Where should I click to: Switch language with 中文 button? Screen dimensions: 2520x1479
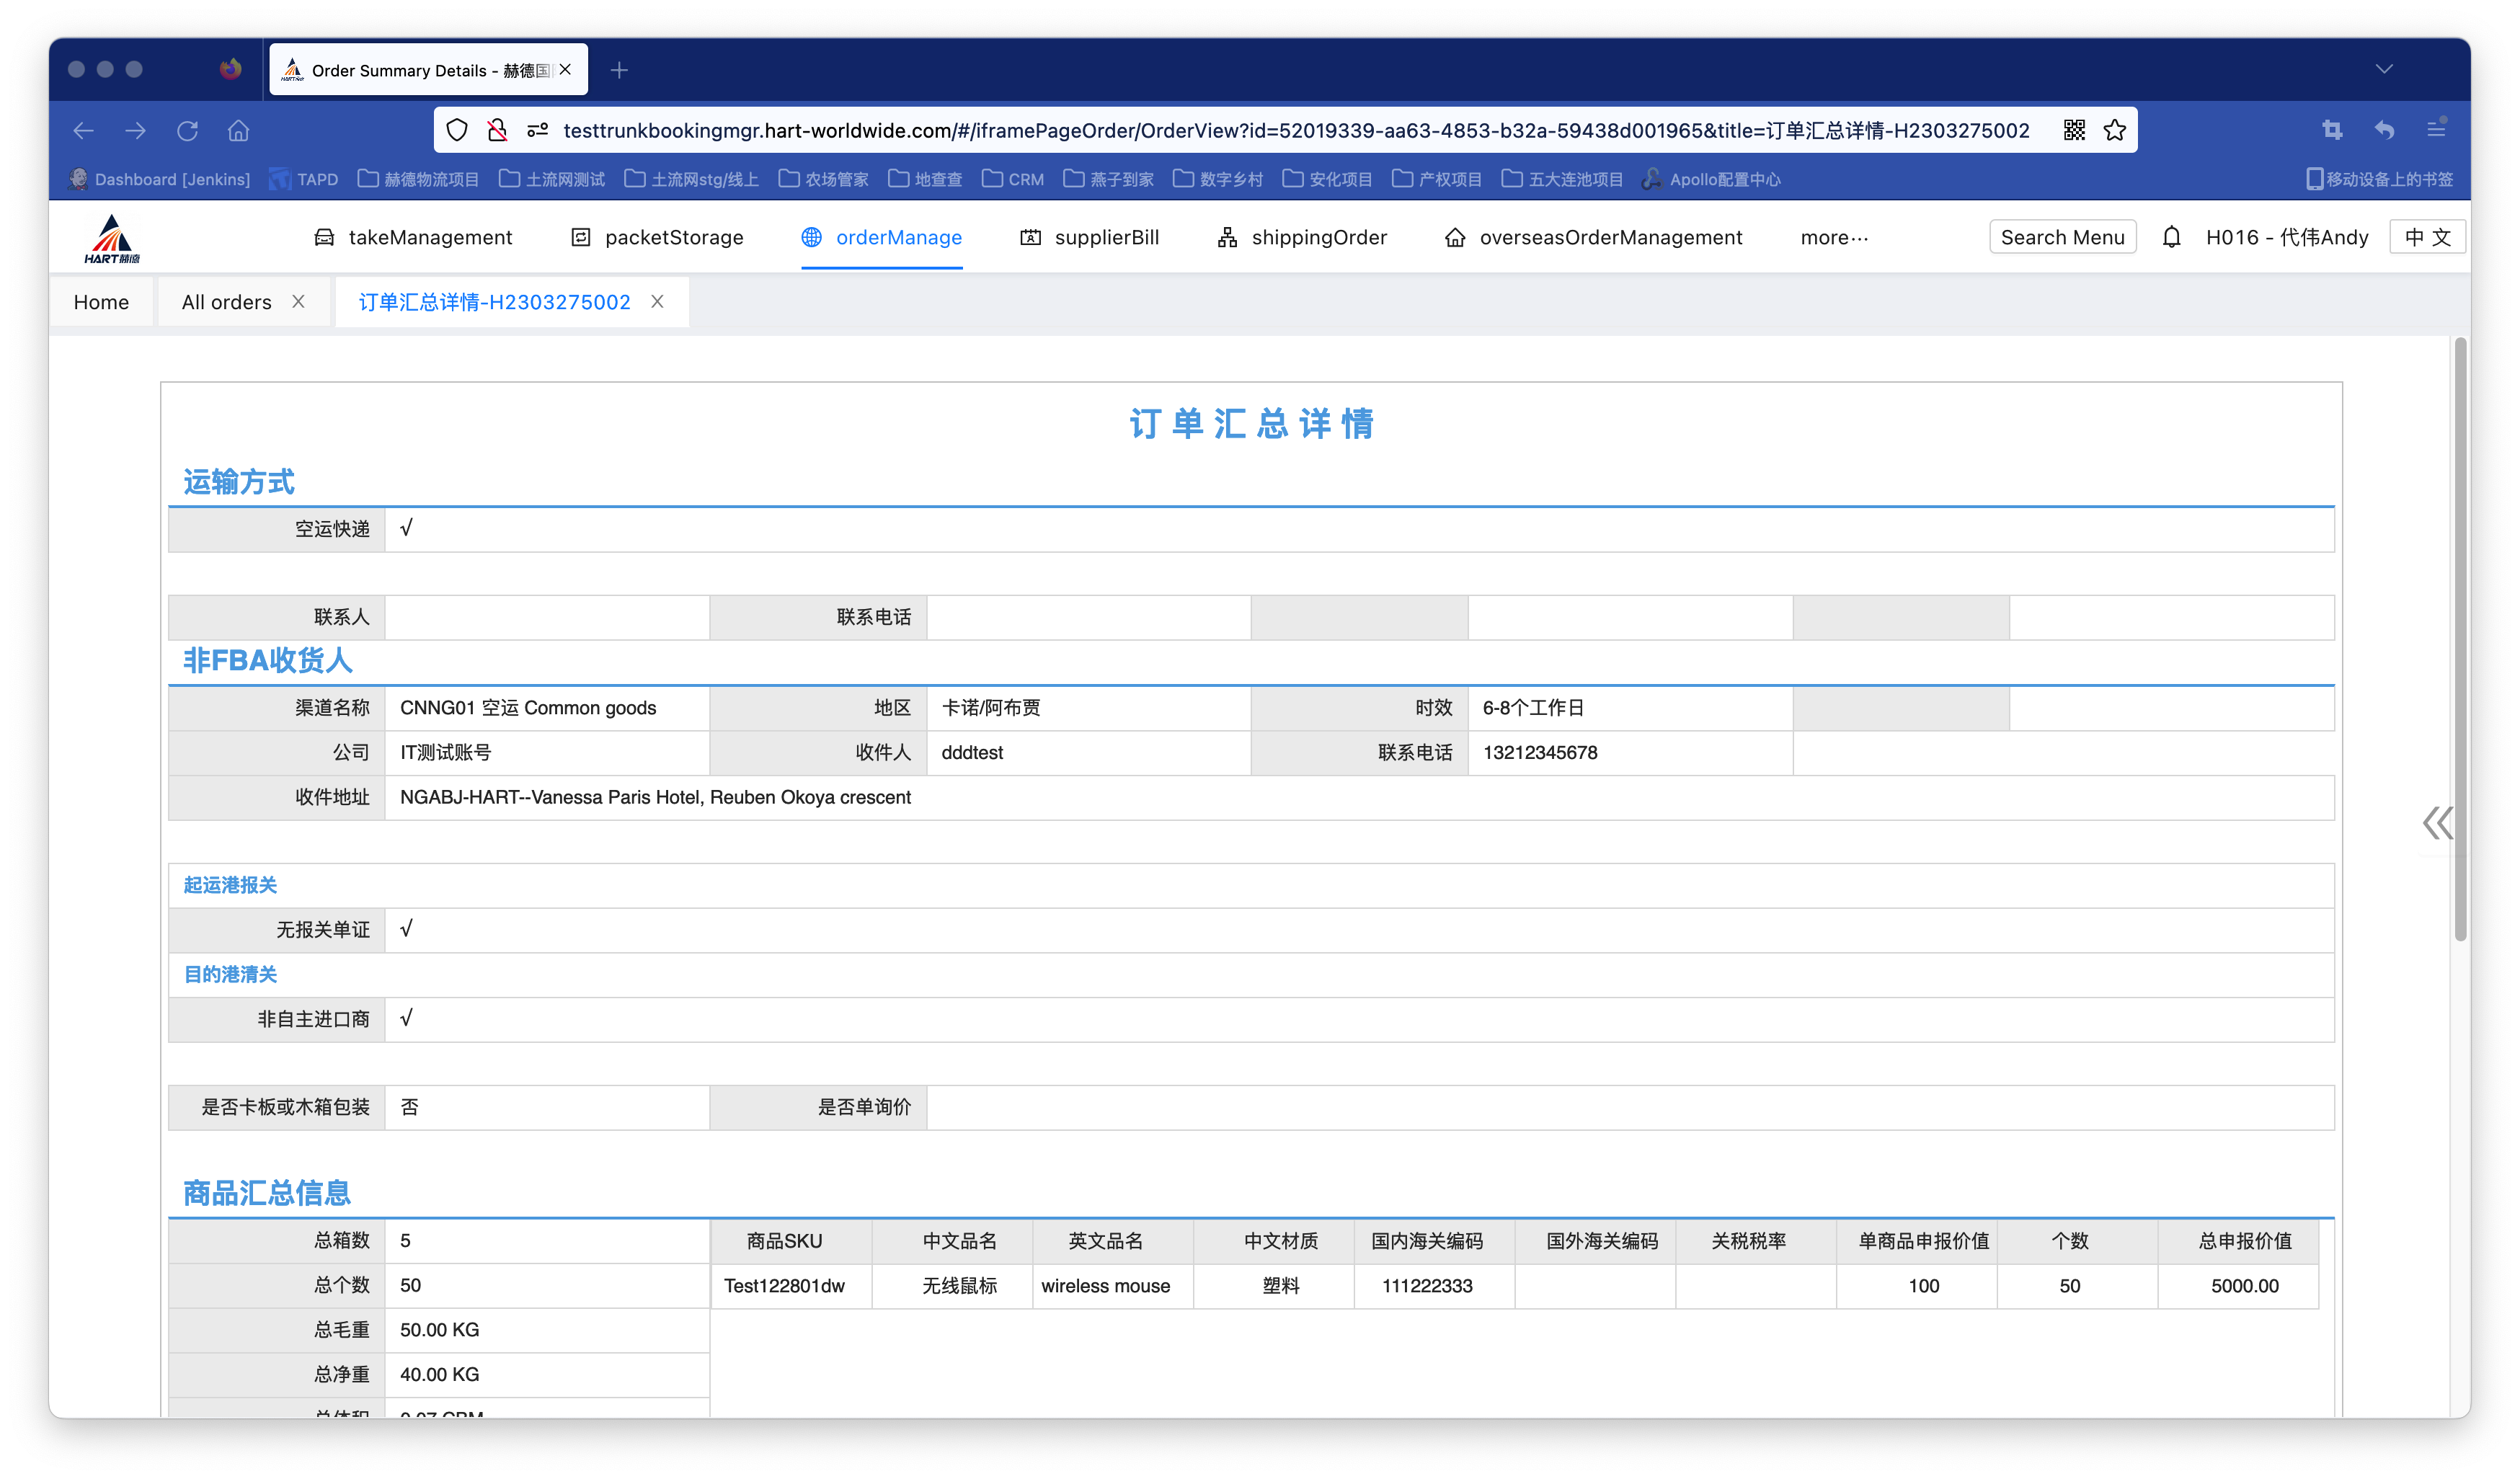2427,238
